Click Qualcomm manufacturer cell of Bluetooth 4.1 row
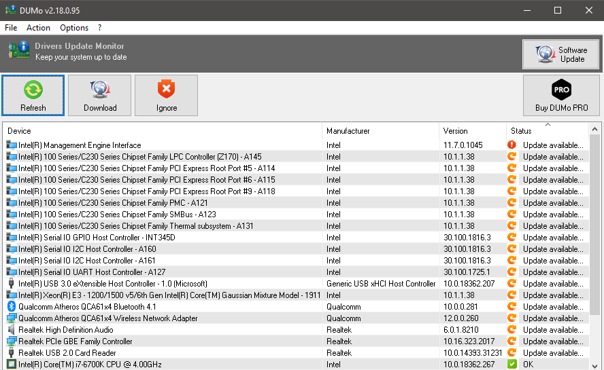The width and height of the screenshot is (604, 370). click(x=343, y=307)
